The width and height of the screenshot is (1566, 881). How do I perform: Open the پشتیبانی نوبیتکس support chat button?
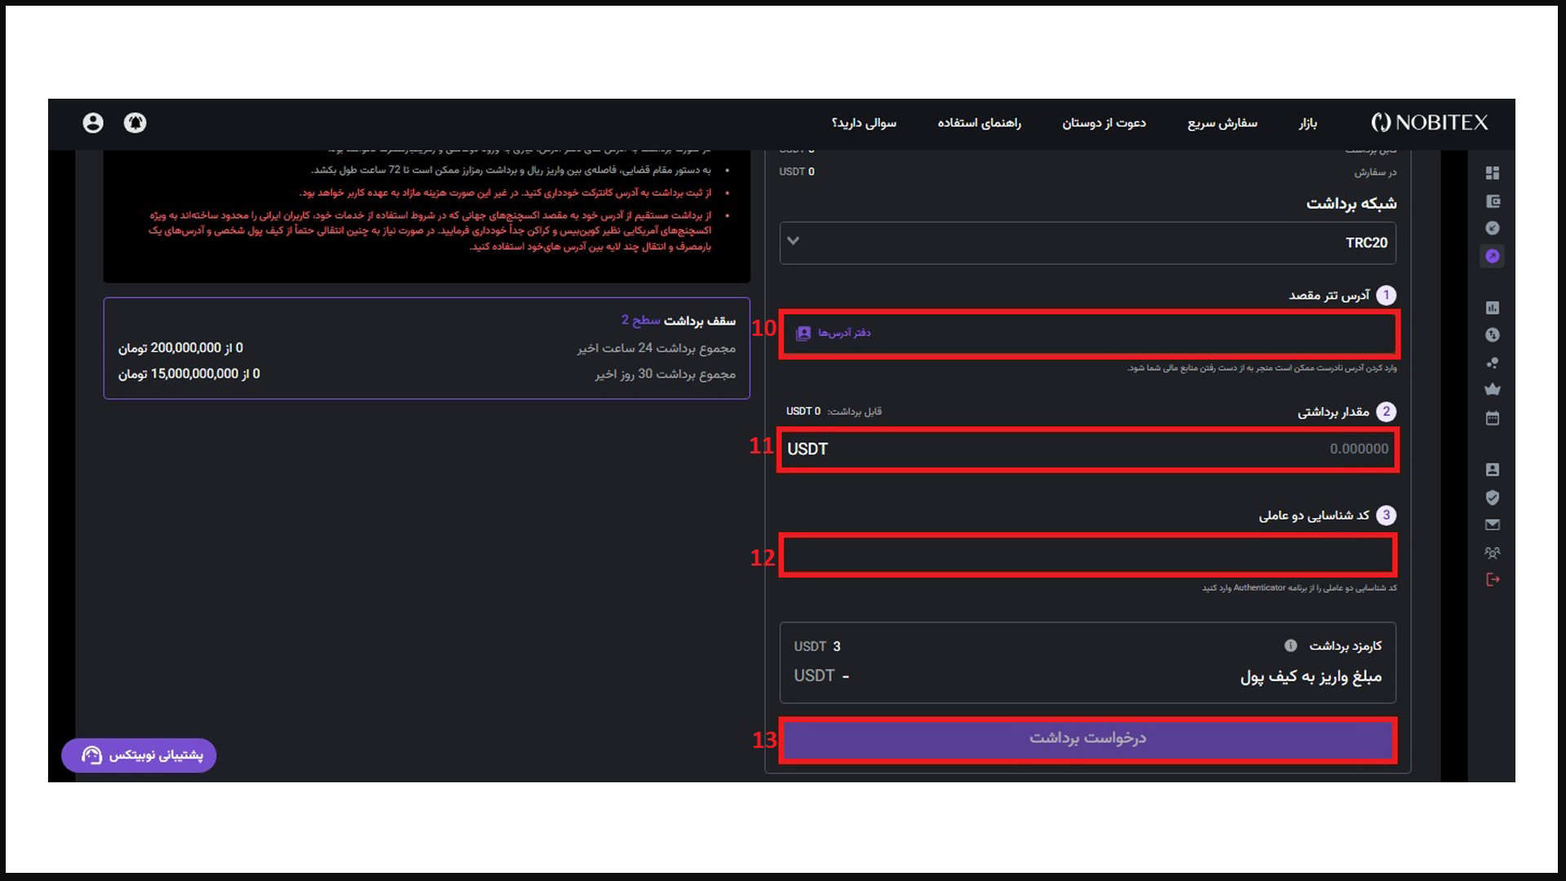pos(139,755)
